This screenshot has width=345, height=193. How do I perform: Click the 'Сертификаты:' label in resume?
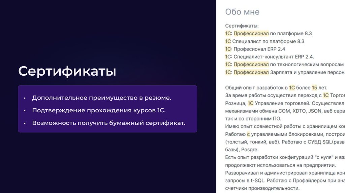[242, 26]
